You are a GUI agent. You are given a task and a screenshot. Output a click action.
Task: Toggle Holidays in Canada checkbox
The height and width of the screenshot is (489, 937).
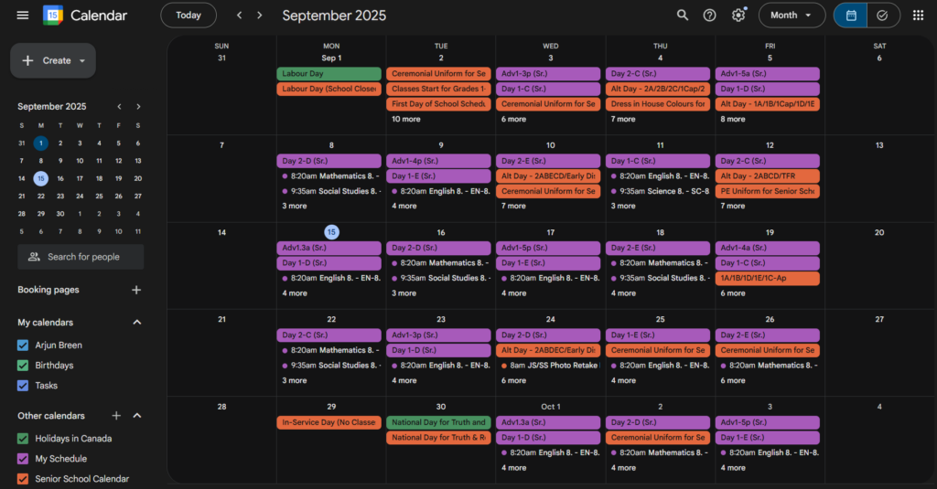23,438
